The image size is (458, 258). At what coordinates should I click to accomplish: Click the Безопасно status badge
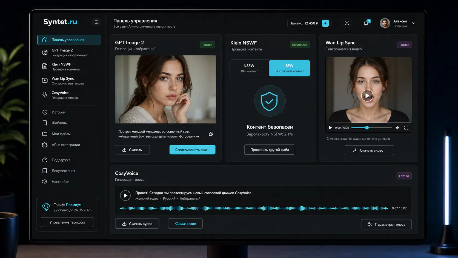point(300,45)
